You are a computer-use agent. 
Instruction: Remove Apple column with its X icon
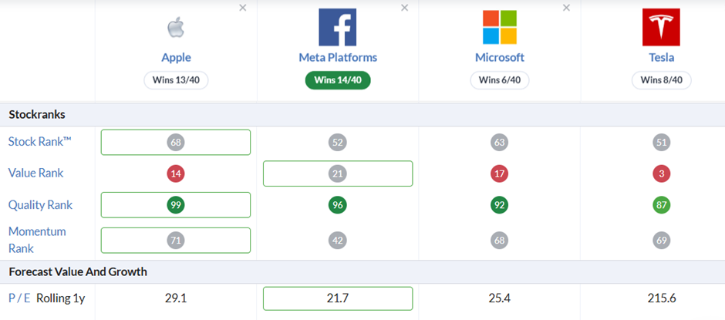[x=243, y=8]
